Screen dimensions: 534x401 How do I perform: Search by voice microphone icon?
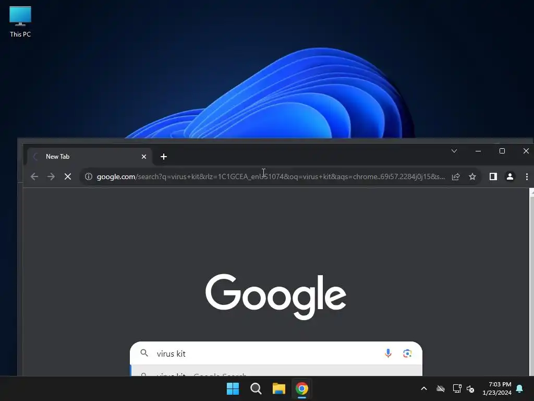tap(388, 353)
